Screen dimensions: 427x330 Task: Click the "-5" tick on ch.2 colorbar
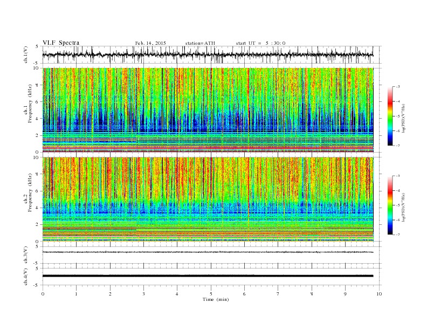click(398, 205)
